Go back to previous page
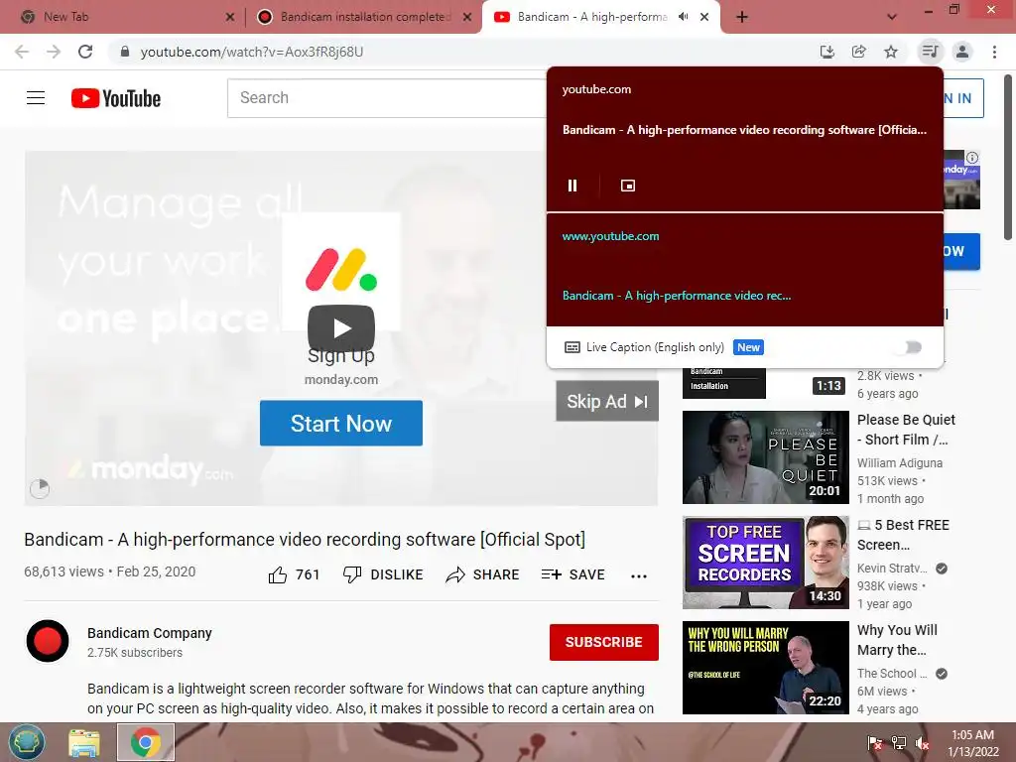The height and width of the screenshot is (762, 1016). point(22,52)
